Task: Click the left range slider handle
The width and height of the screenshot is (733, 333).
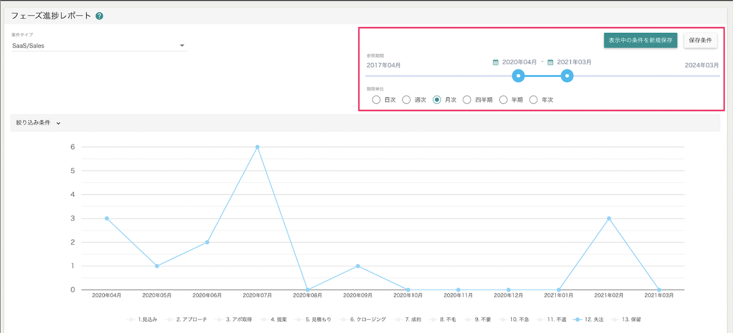Action: click(518, 76)
